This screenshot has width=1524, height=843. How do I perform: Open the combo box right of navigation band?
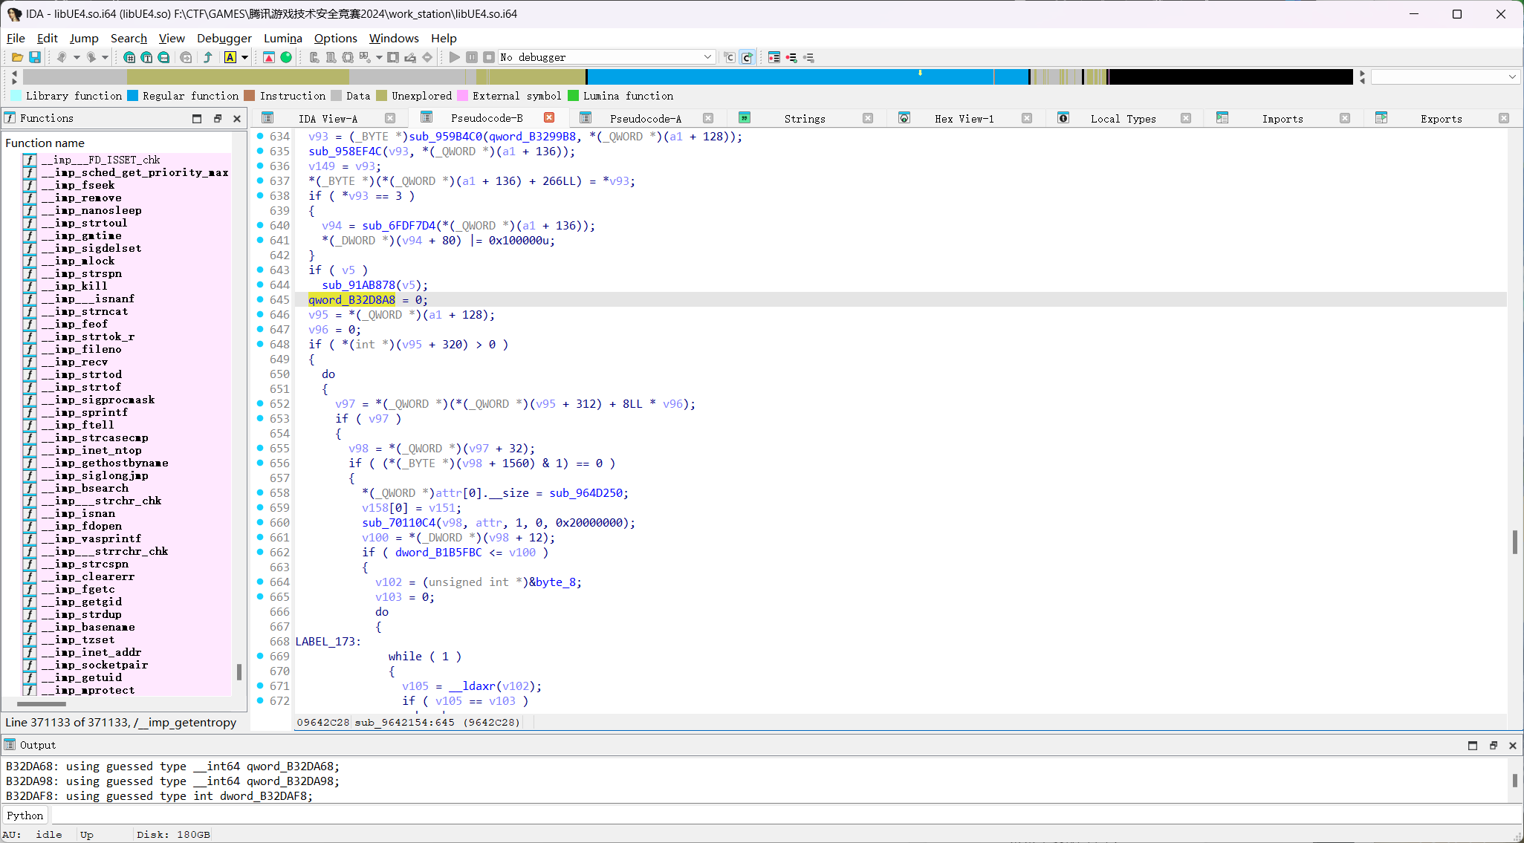(x=1444, y=77)
